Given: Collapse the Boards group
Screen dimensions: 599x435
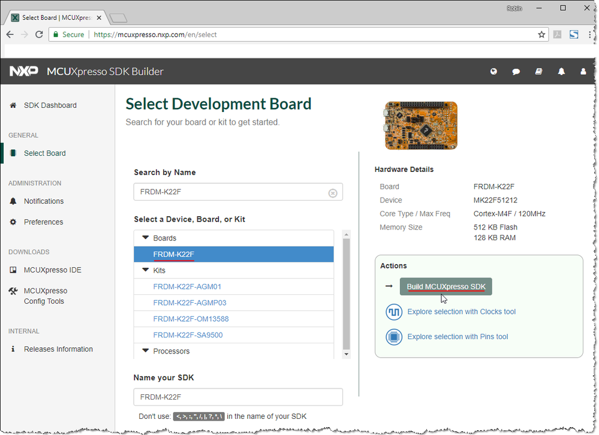Looking at the screenshot, I should 145,238.
